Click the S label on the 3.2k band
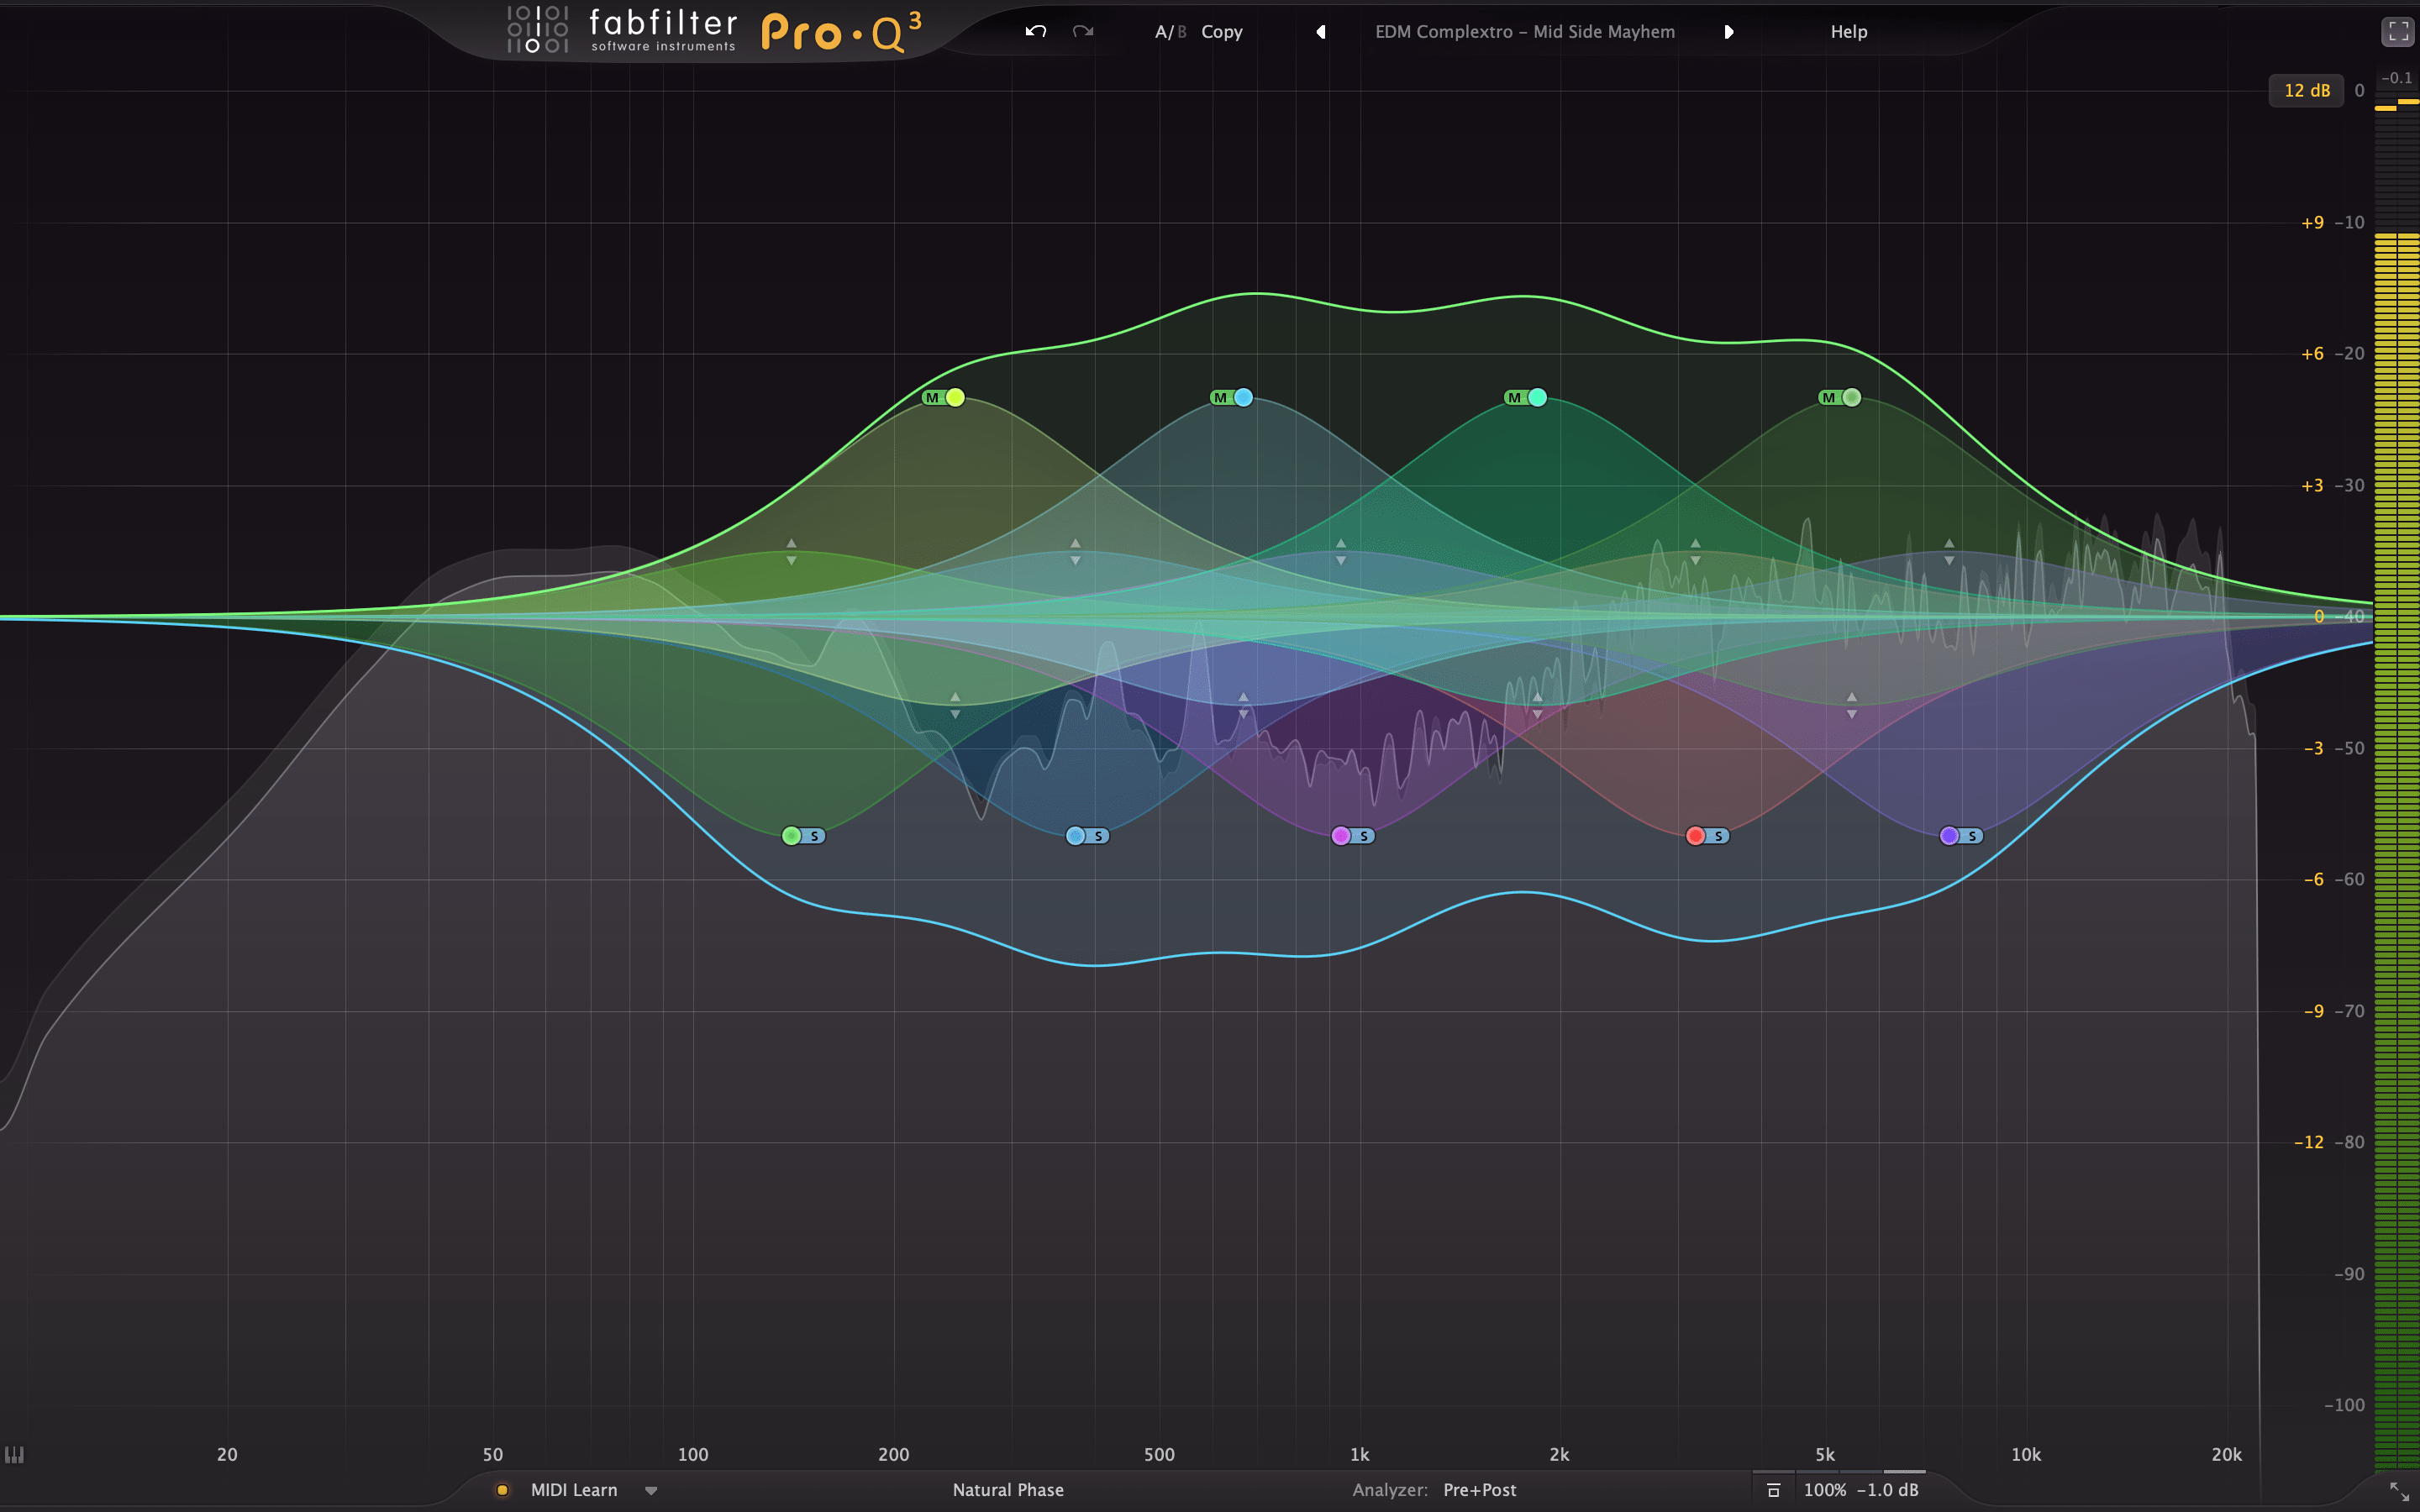The image size is (2420, 1512). point(1718,836)
